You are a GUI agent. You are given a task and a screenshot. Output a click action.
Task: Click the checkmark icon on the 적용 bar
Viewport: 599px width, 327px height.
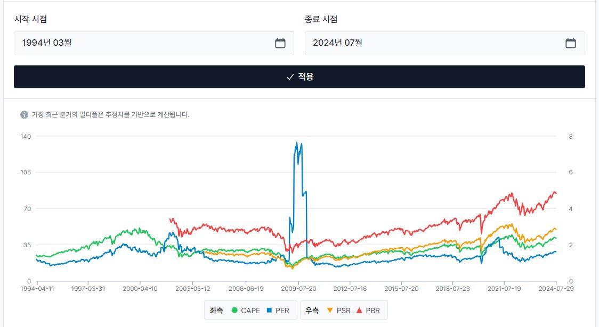point(290,77)
